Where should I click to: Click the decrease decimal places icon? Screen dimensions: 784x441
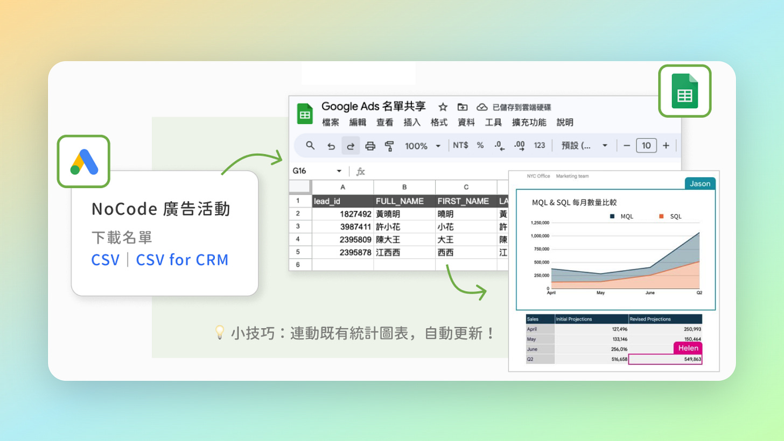pos(498,146)
